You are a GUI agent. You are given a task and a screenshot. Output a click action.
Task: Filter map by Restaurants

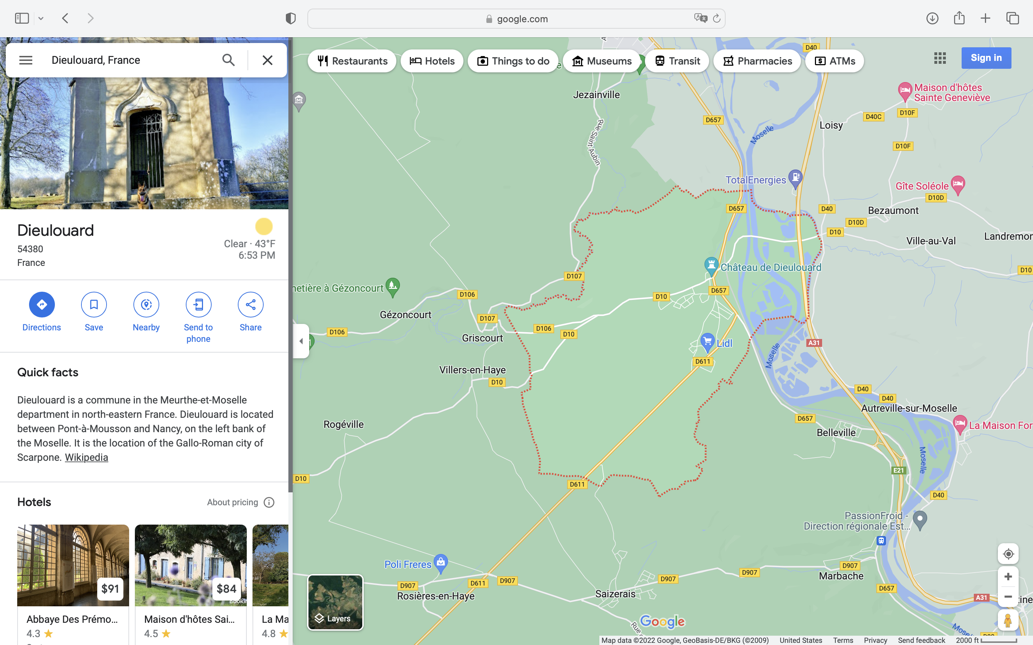pos(352,61)
